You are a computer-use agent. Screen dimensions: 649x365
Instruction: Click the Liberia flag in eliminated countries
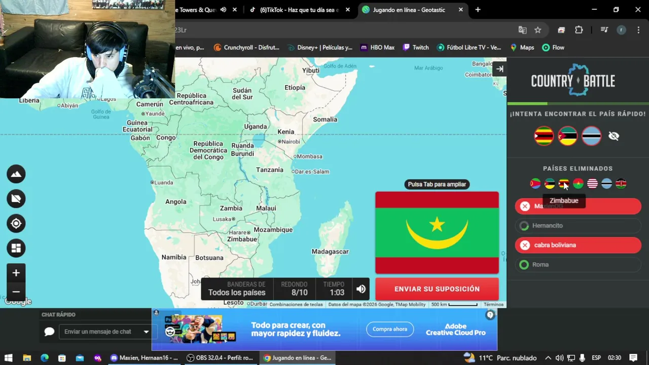click(x=592, y=184)
